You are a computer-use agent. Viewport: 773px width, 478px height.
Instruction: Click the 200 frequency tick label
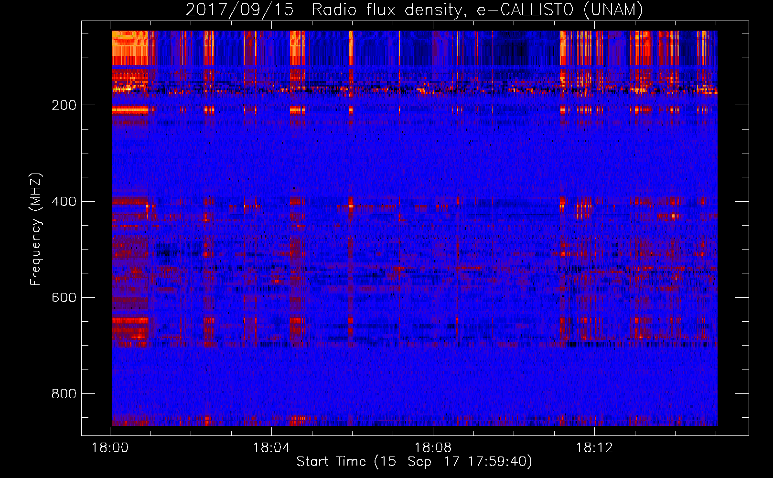64,106
